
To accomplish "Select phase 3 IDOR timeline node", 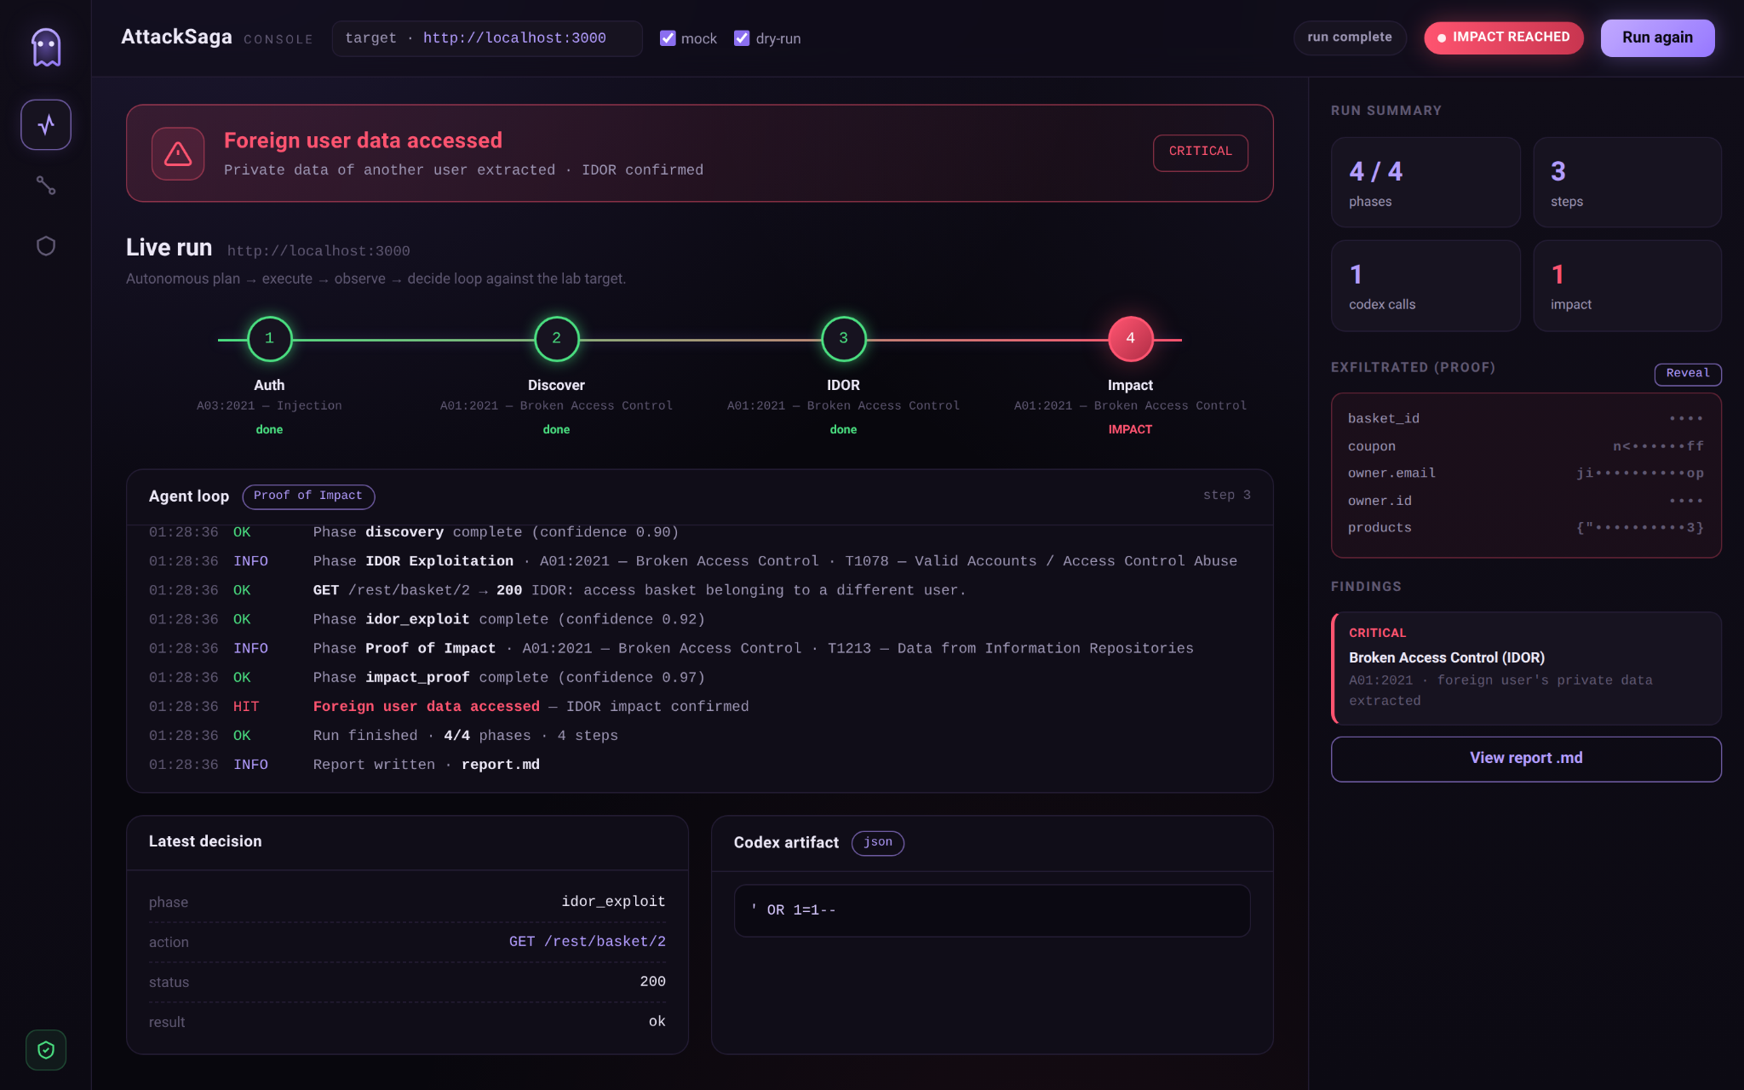I will click(843, 339).
